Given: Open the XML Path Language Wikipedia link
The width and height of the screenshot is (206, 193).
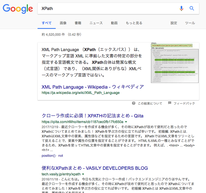Looking at the screenshot, I should tap(93, 87).
